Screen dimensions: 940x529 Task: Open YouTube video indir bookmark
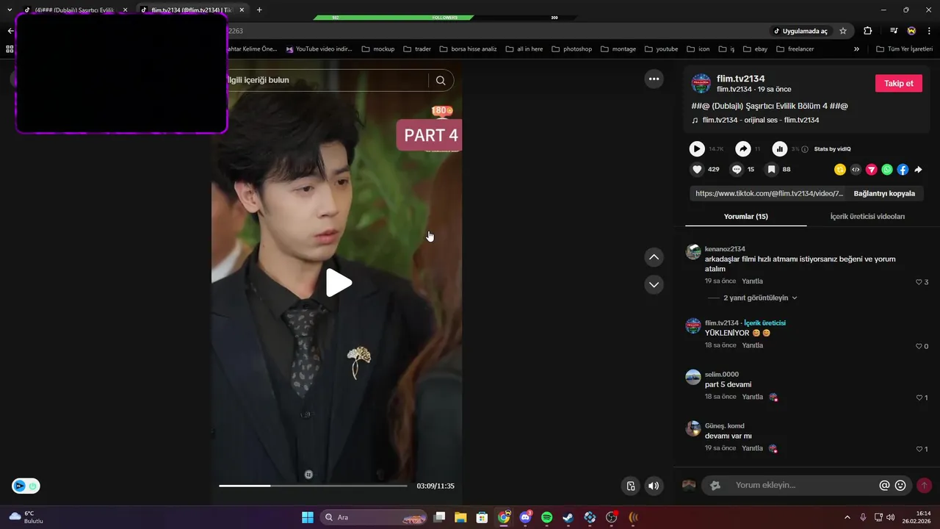(x=319, y=49)
